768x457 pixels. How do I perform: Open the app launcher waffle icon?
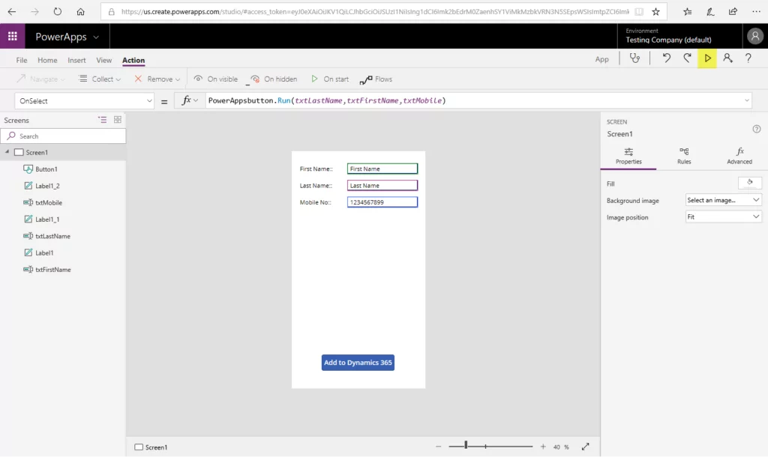(12, 36)
